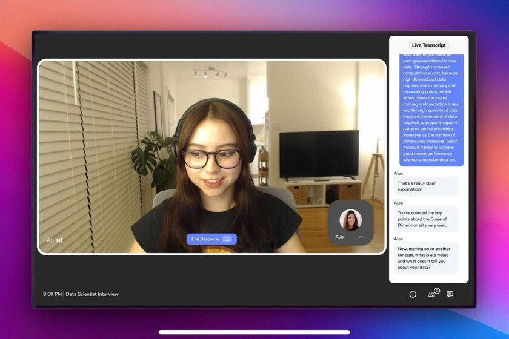Select the Live Transcript header tab
The height and width of the screenshot is (339, 509).
pos(428,45)
